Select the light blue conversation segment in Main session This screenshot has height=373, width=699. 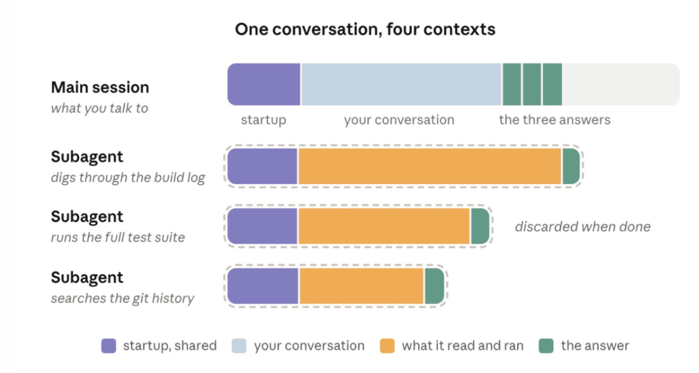coord(401,84)
